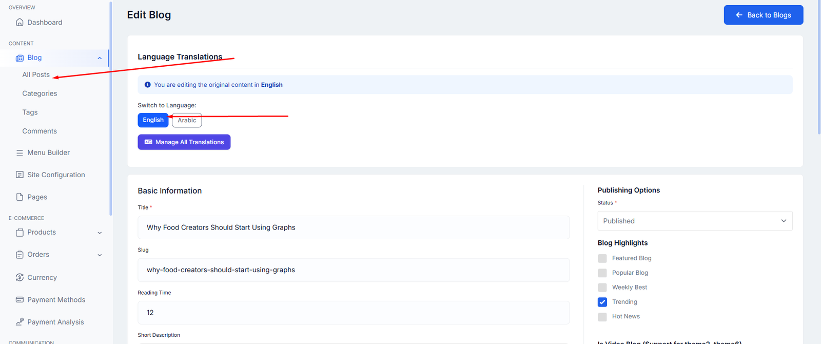
Task: Expand the Products submenu chevron
Action: [100, 233]
